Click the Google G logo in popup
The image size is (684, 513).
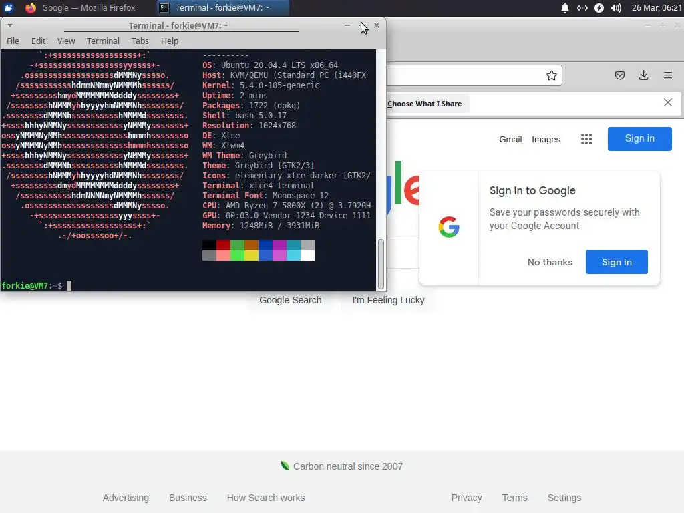point(449,227)
